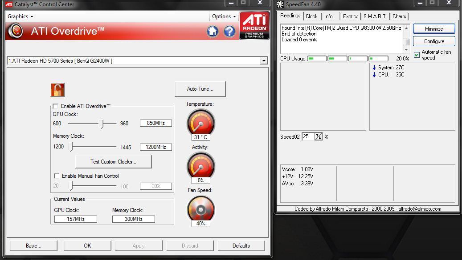
Task: Open the Charts tab
Action: click(x=399, y=16)
